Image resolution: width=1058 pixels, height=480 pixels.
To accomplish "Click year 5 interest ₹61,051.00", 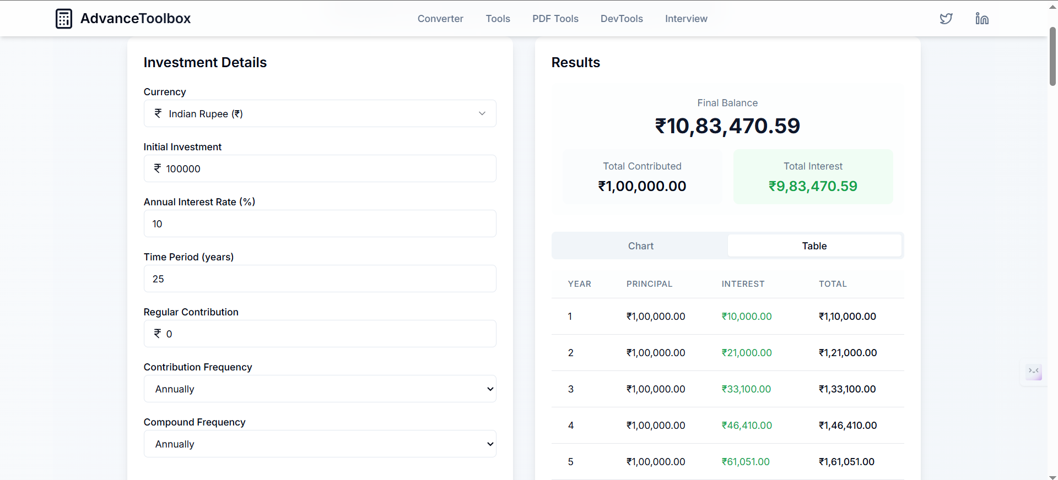I will tap(746, 462).
